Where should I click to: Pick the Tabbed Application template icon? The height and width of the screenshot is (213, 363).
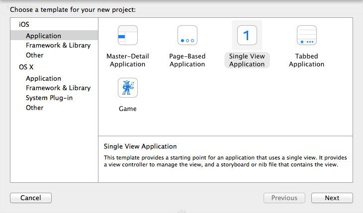[x=306, y=36]
